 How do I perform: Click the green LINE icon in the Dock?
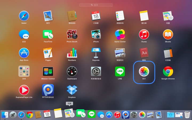[x=91, y=114]
